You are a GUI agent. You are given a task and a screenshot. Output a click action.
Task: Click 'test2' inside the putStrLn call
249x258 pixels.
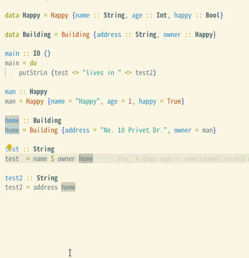tap(144, 73)
